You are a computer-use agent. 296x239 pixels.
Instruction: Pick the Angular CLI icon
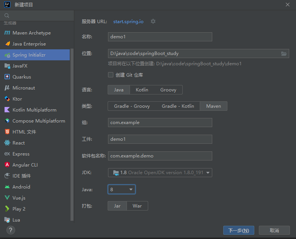(x=7, y=165)
